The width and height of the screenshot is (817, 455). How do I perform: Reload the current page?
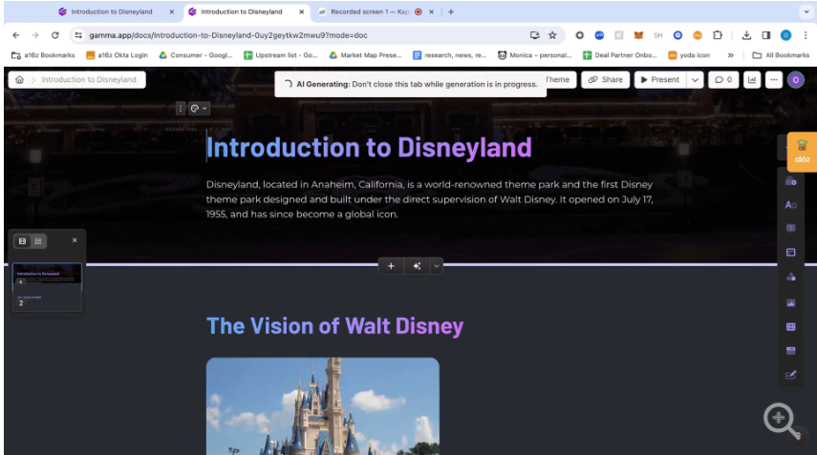tap(54, 35)
